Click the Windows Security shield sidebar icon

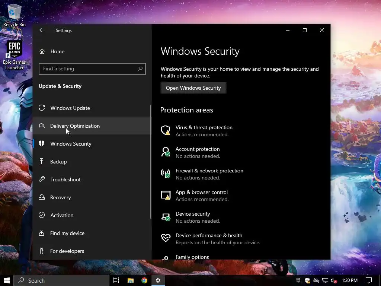pyautogui.click(x=42, y=143)
